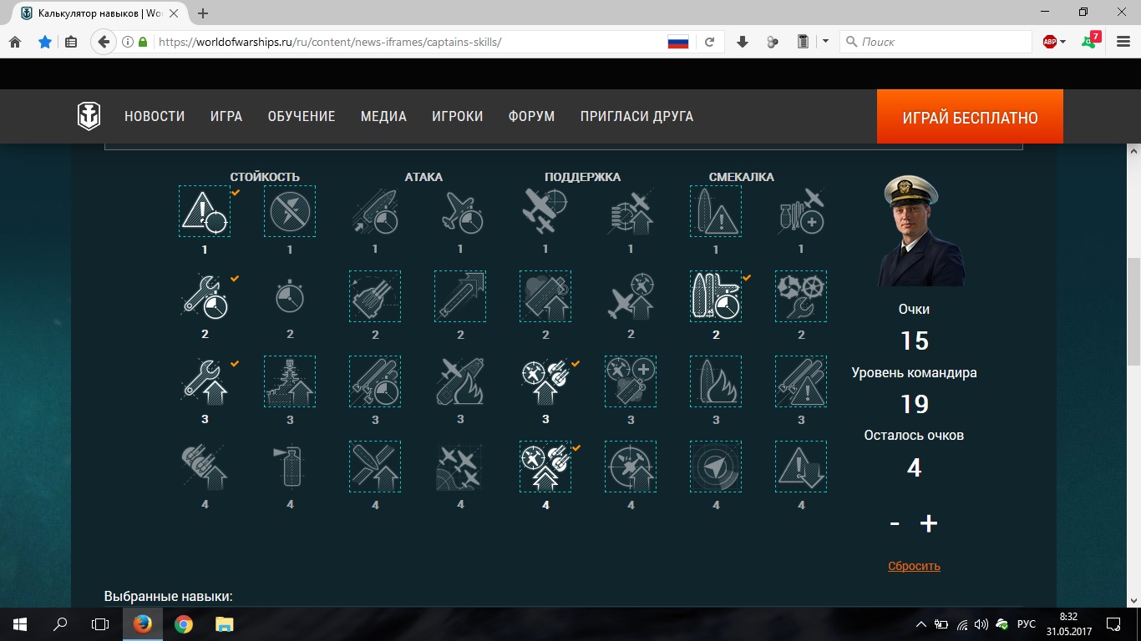Select level 1 ship hull with warning triangle skill
The image size is (1141, 641).
[716, 211]
